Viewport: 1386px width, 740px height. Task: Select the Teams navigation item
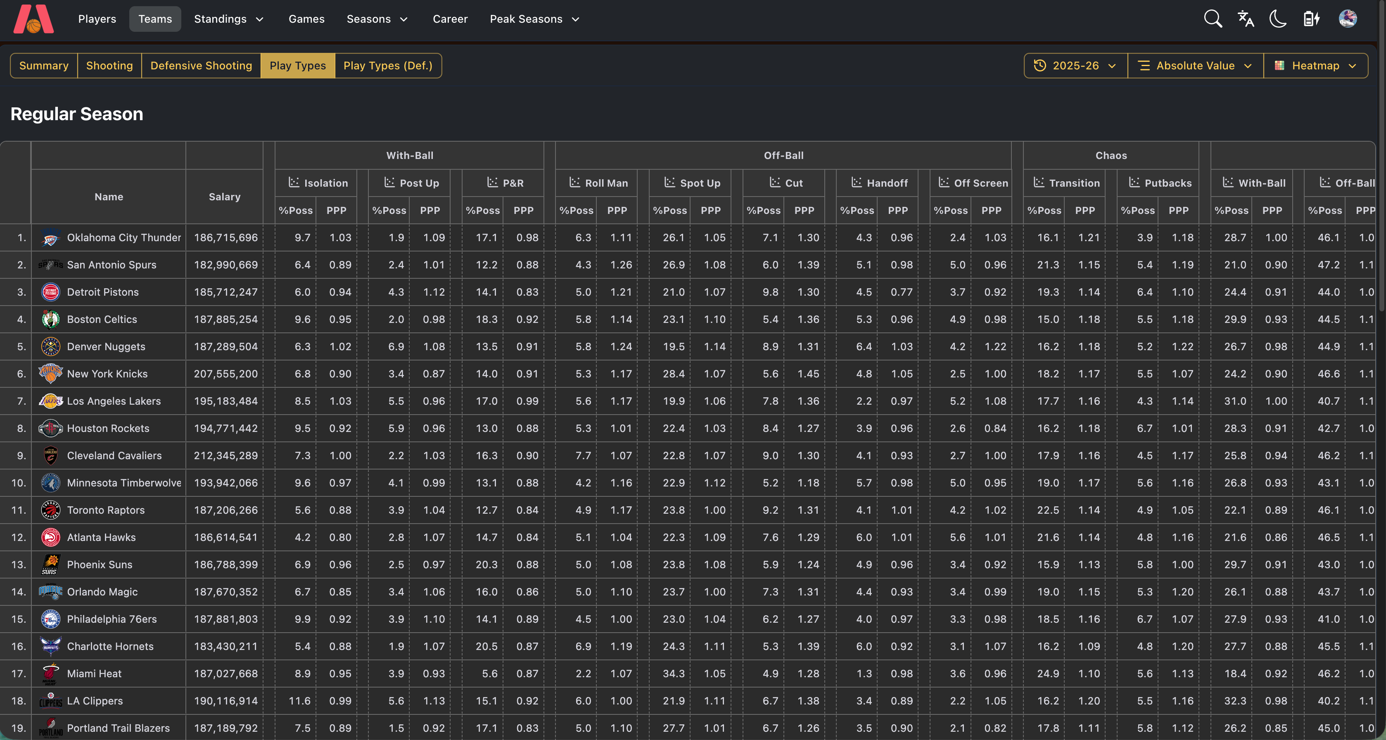[155, 19]
